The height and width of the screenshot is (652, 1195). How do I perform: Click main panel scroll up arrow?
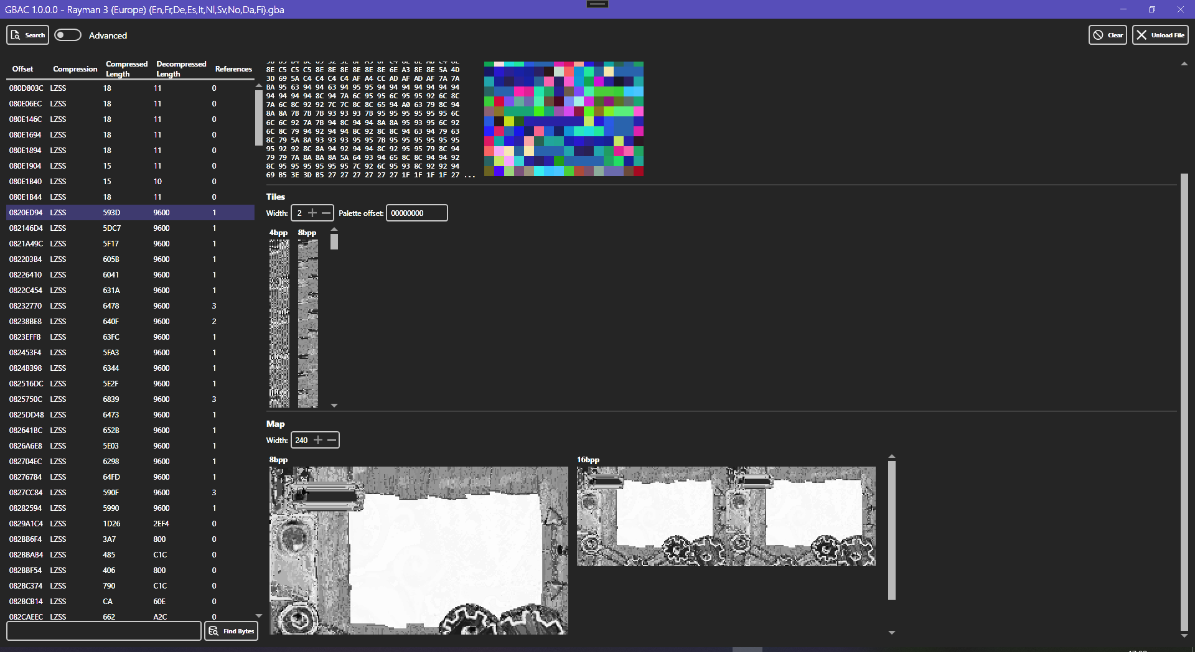coord(1184,63)
